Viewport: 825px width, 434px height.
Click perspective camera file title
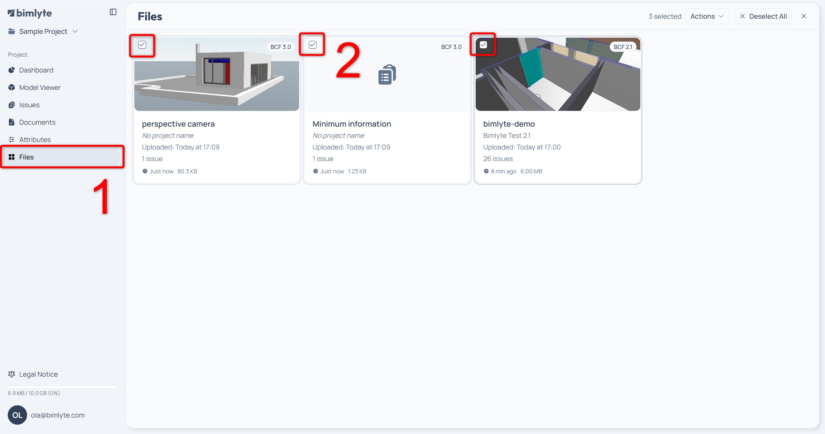coord(178,124)
